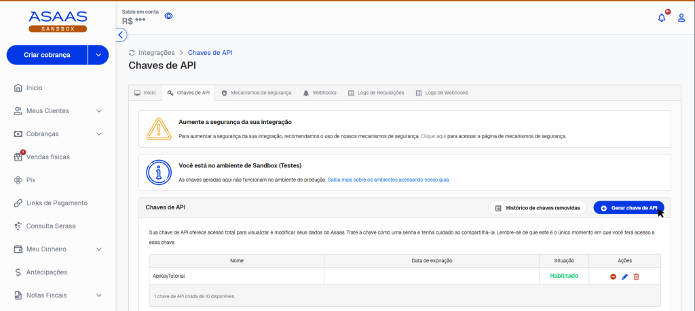695x311 pixels.
Task: Toggle account balance visibility eye icon
Action: pos(169,16)
